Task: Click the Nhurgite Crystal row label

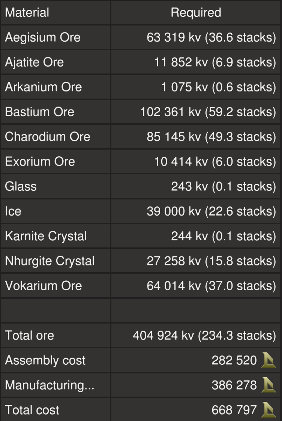Action: tap(49, 261)
